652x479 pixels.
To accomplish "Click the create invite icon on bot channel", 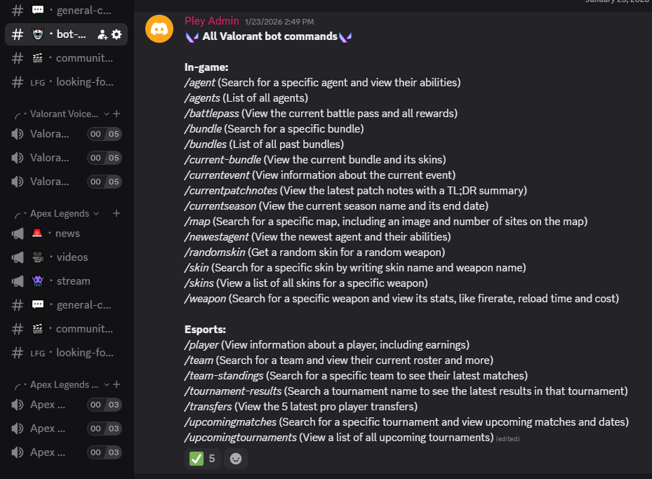I will [x=102, y=34].
